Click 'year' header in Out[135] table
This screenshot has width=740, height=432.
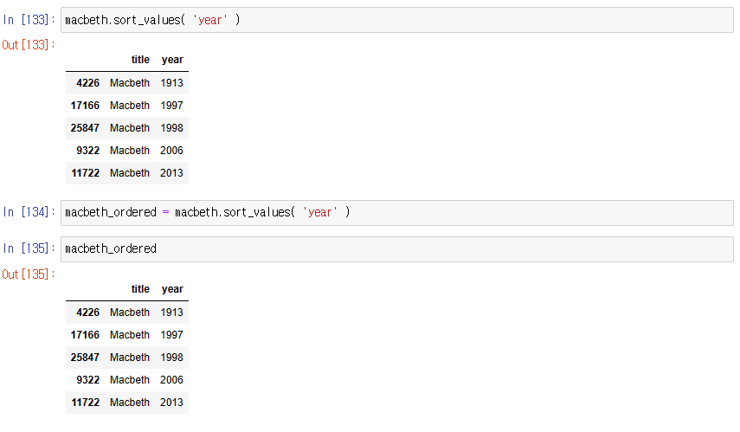pos(172,289)
